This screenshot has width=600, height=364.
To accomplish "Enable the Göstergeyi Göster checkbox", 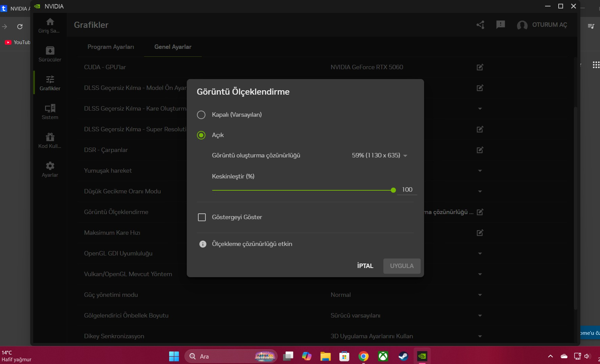I will point(202,217).
